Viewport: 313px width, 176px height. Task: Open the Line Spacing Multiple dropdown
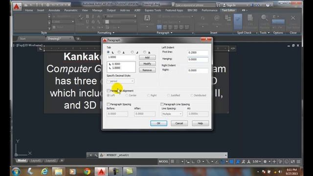click(172, 114)
